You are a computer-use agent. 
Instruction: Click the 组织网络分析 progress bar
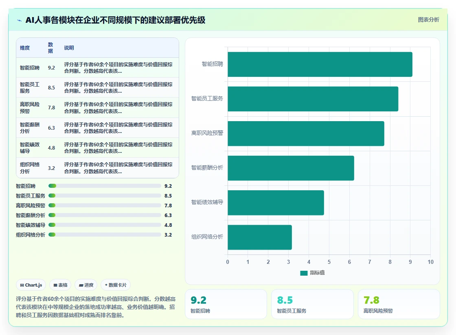(x=105, y=235)
